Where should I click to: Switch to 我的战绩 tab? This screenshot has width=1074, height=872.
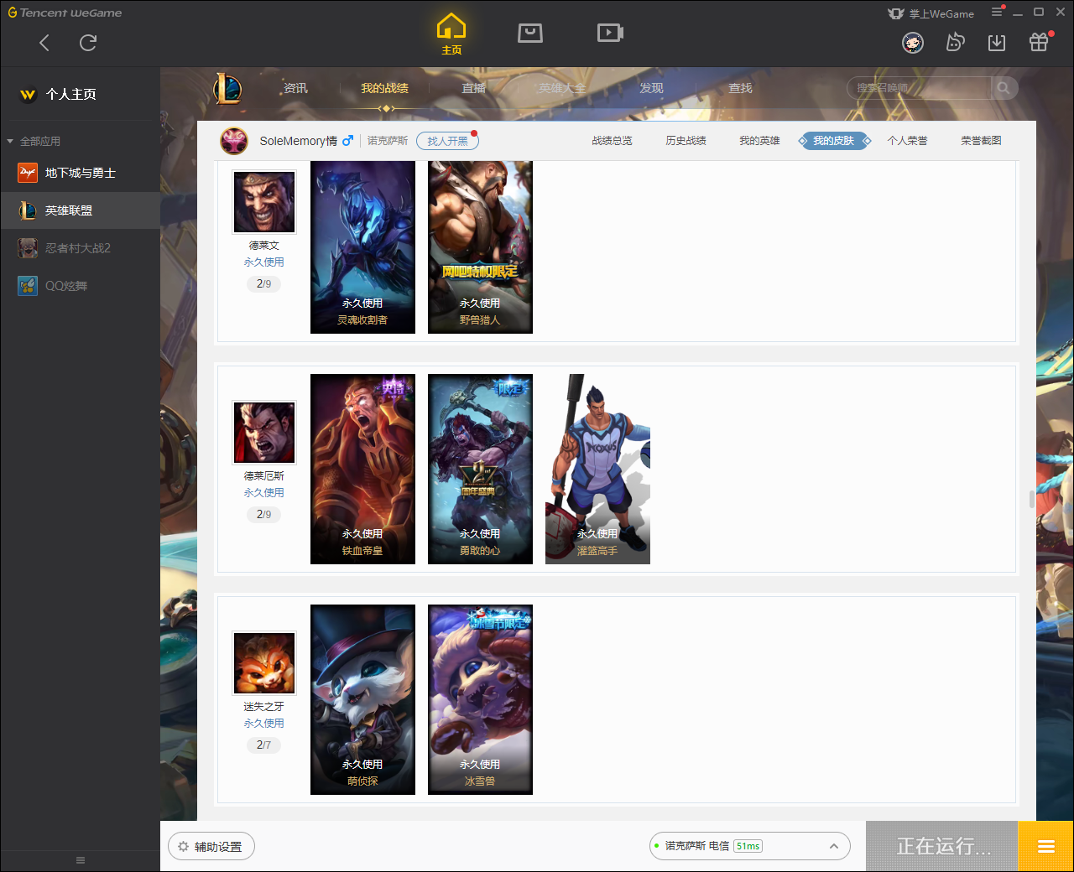(x=384, y=88)
